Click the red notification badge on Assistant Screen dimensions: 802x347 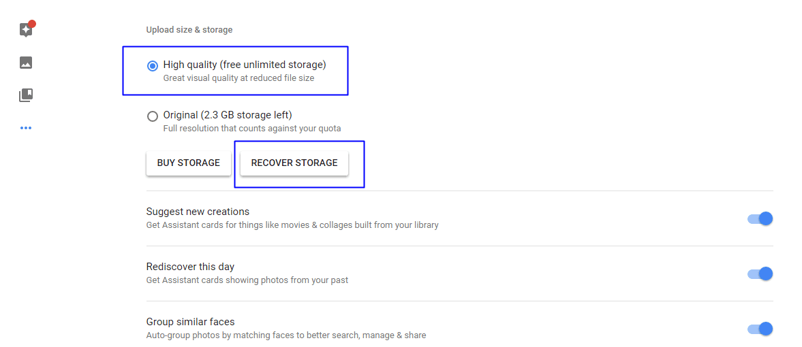[x=32, y=24]
